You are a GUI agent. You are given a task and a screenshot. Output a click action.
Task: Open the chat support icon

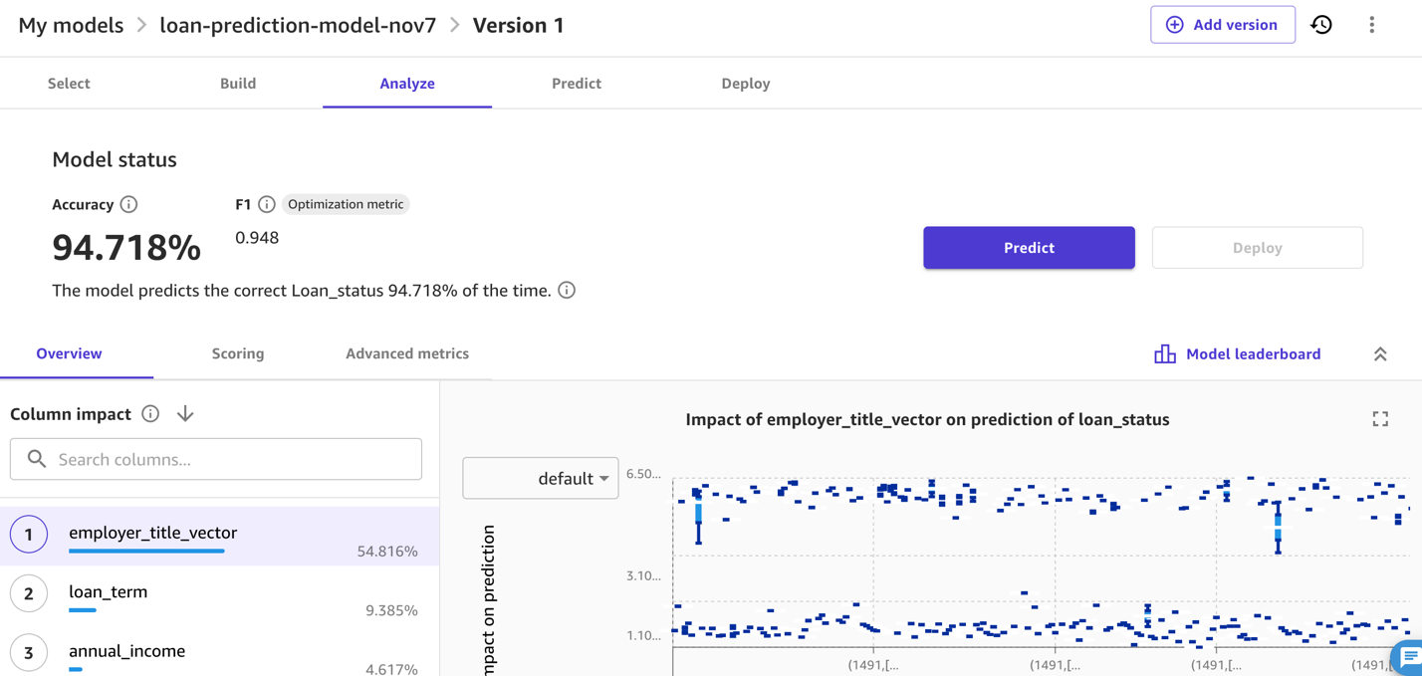tap(1409, 657)
